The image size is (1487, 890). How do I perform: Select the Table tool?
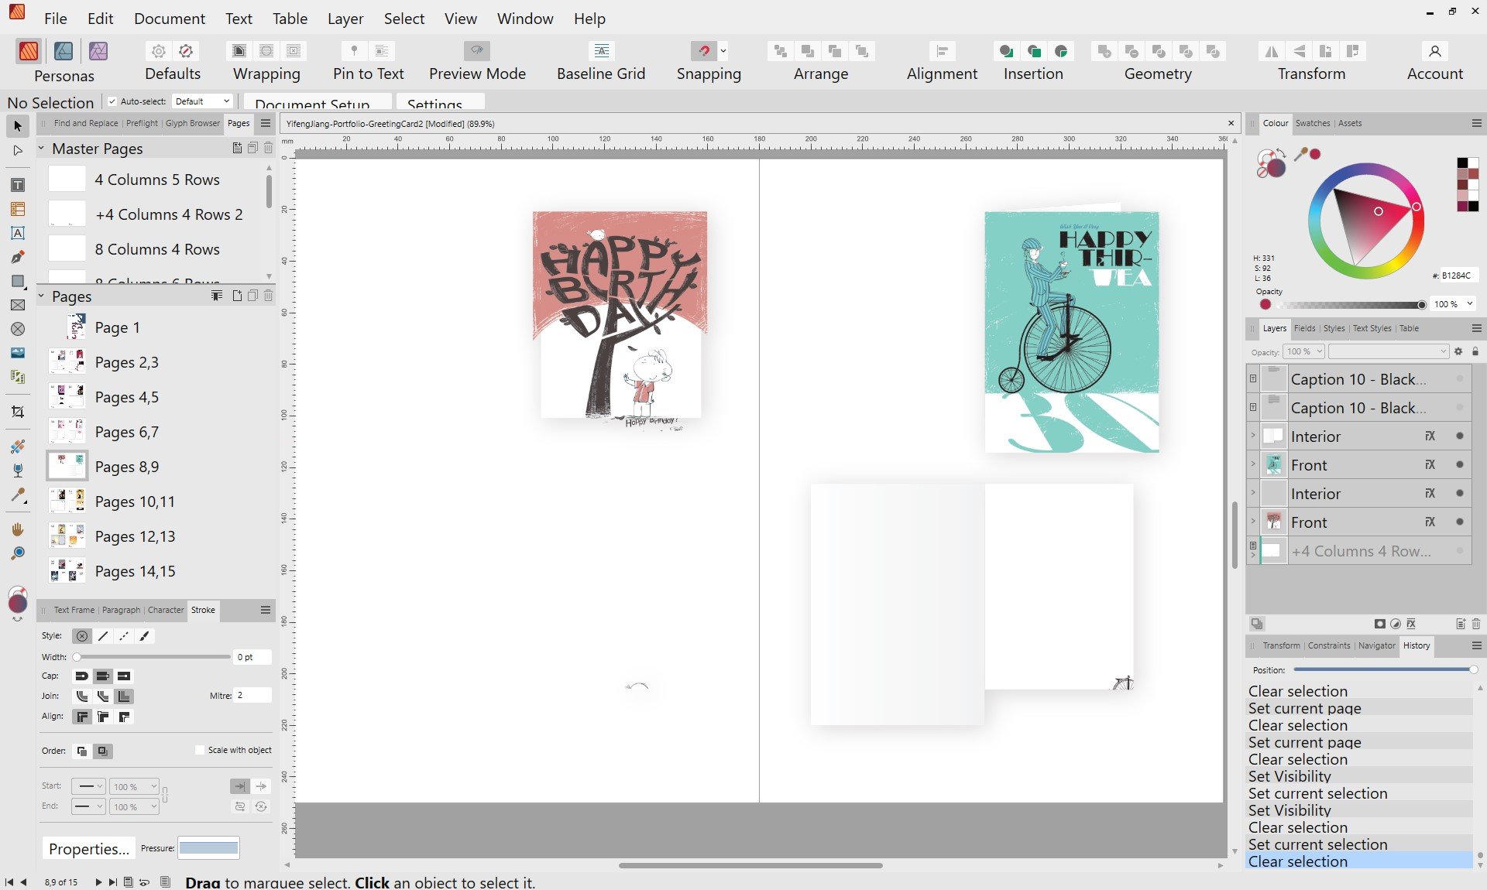point(18,209)
